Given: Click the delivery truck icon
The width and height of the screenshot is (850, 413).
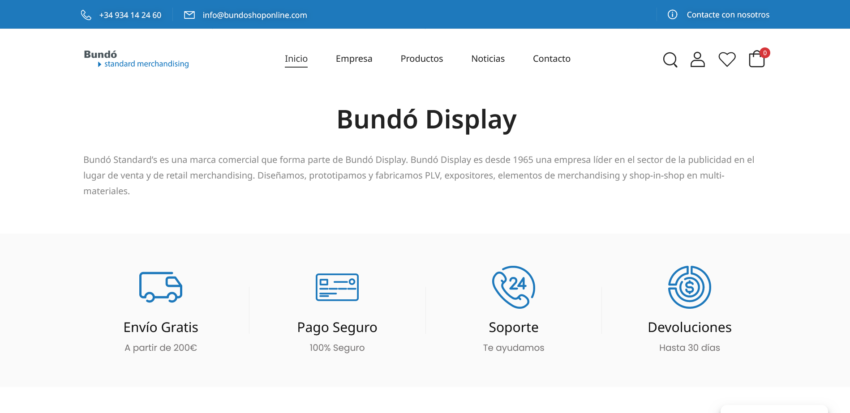Looking at the screenshot, I should (x=161, y=287).
